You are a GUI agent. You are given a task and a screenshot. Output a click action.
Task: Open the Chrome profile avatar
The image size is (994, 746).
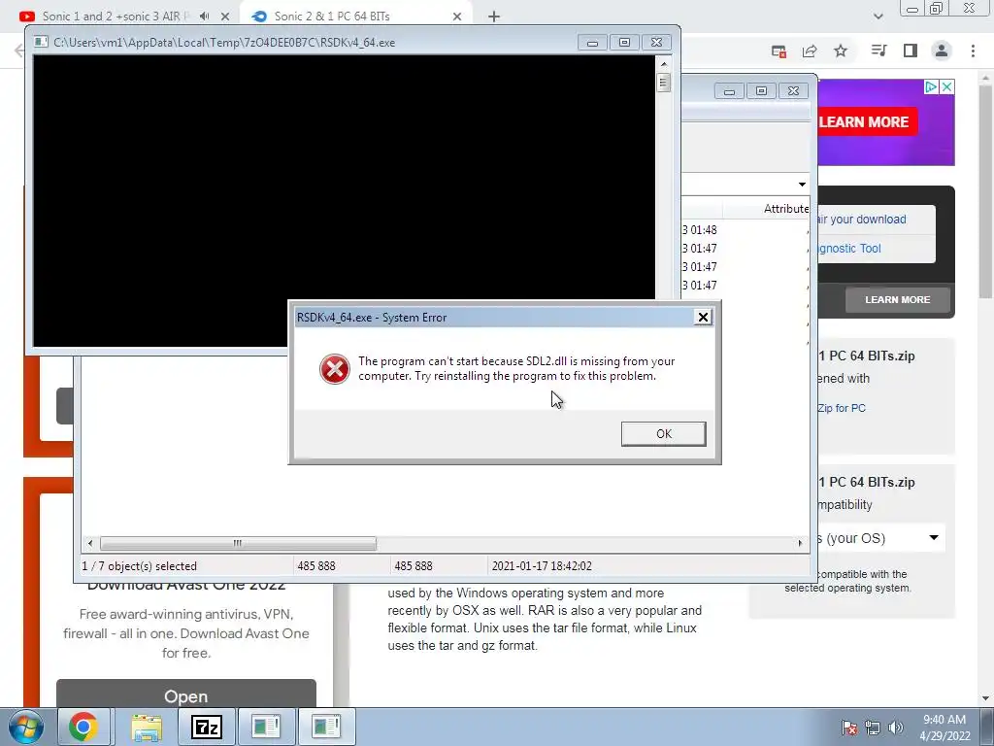942,51
